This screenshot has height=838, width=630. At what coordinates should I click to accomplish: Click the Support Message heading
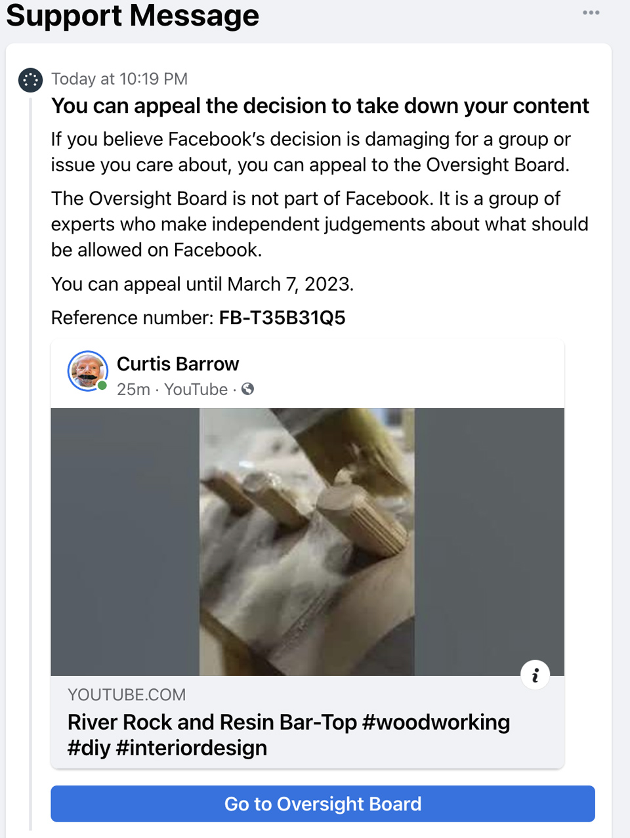coord(133,15)
